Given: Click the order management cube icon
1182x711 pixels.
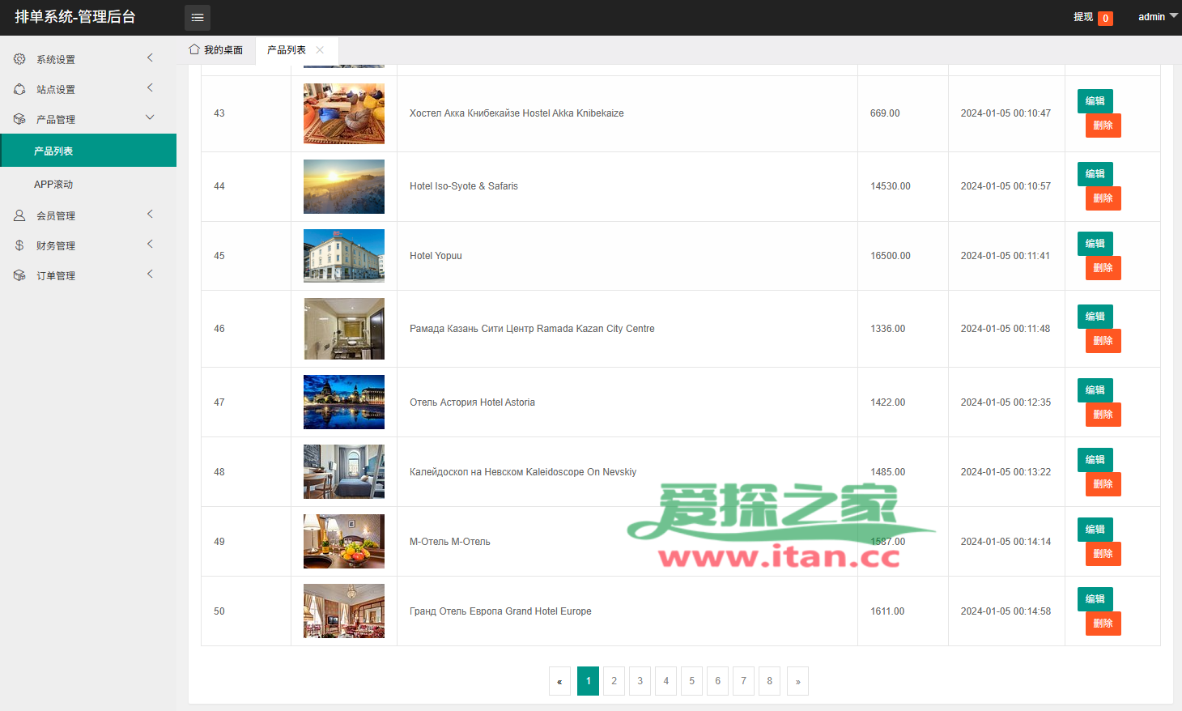Looking at the screenshot, I should tap(19, 275).
